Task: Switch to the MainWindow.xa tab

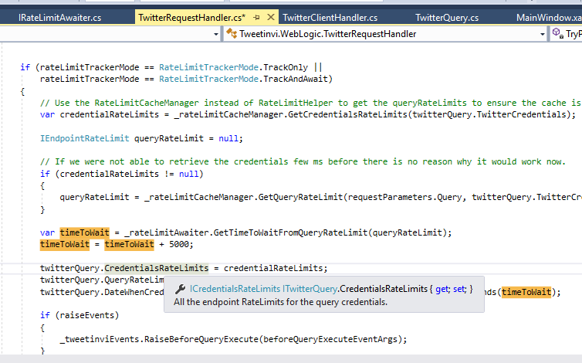Action: 549,17
